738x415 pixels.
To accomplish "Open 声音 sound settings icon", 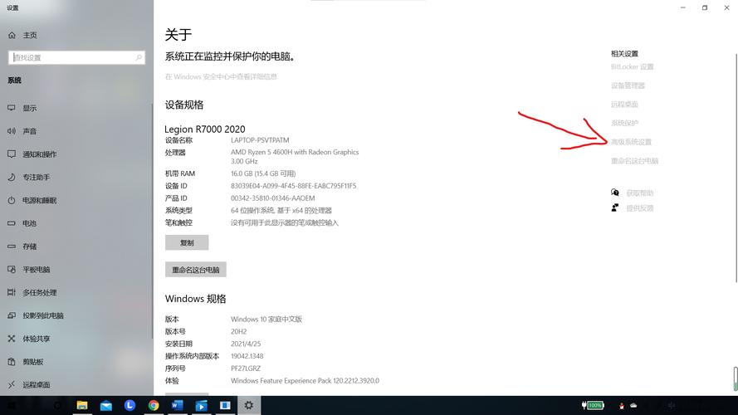I will pos(12,131).
